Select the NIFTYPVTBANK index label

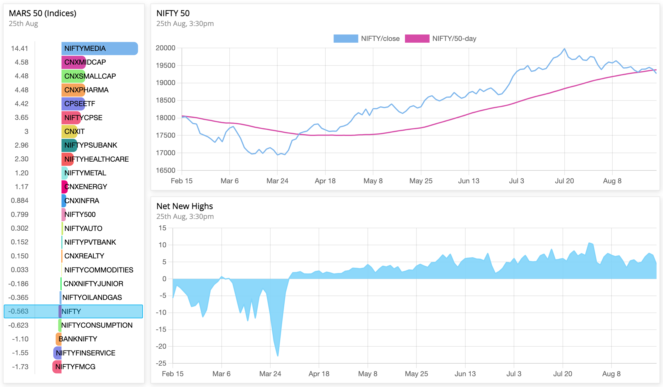(x=90, y=242)
